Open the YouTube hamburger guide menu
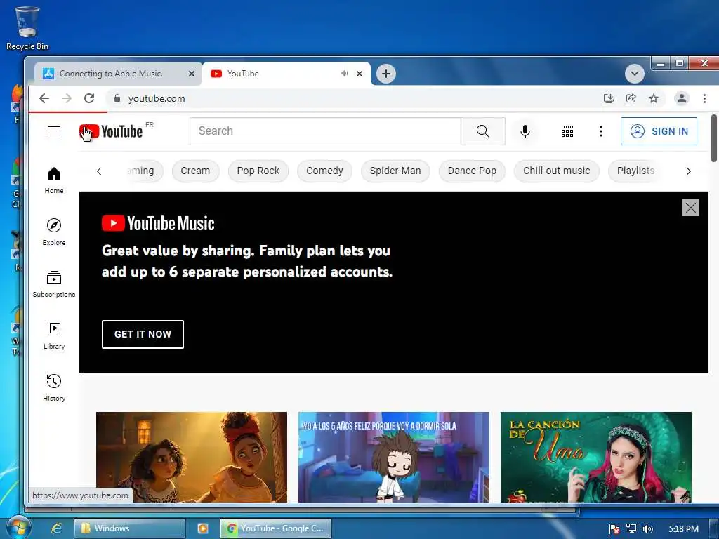 tap(54, 131)
